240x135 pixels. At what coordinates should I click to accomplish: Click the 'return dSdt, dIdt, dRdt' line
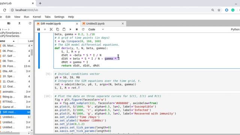(81, 66)
